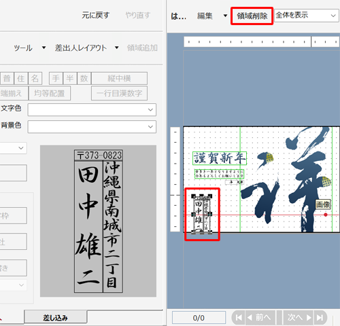The width and height of the screenshot is (340, 326).
Task: Toggle the 縦中横 button
Action: [x=119, y=79]
